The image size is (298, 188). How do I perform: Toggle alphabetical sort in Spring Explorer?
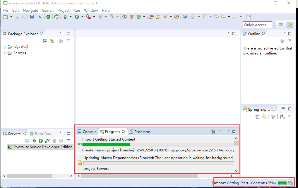click(282, 116)
